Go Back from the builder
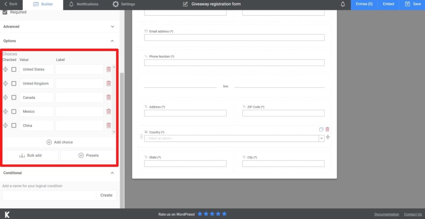425x219 pixels. tap(11, 4)
